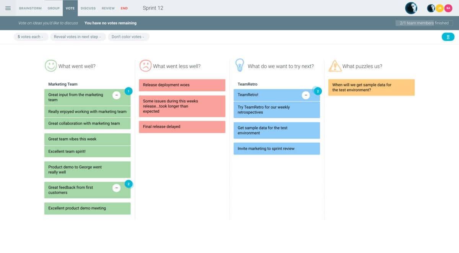This screenshot has width=459, height=253.
Task: Remove vote from 'Great input from marketing' card
Action: coord(117,95)
